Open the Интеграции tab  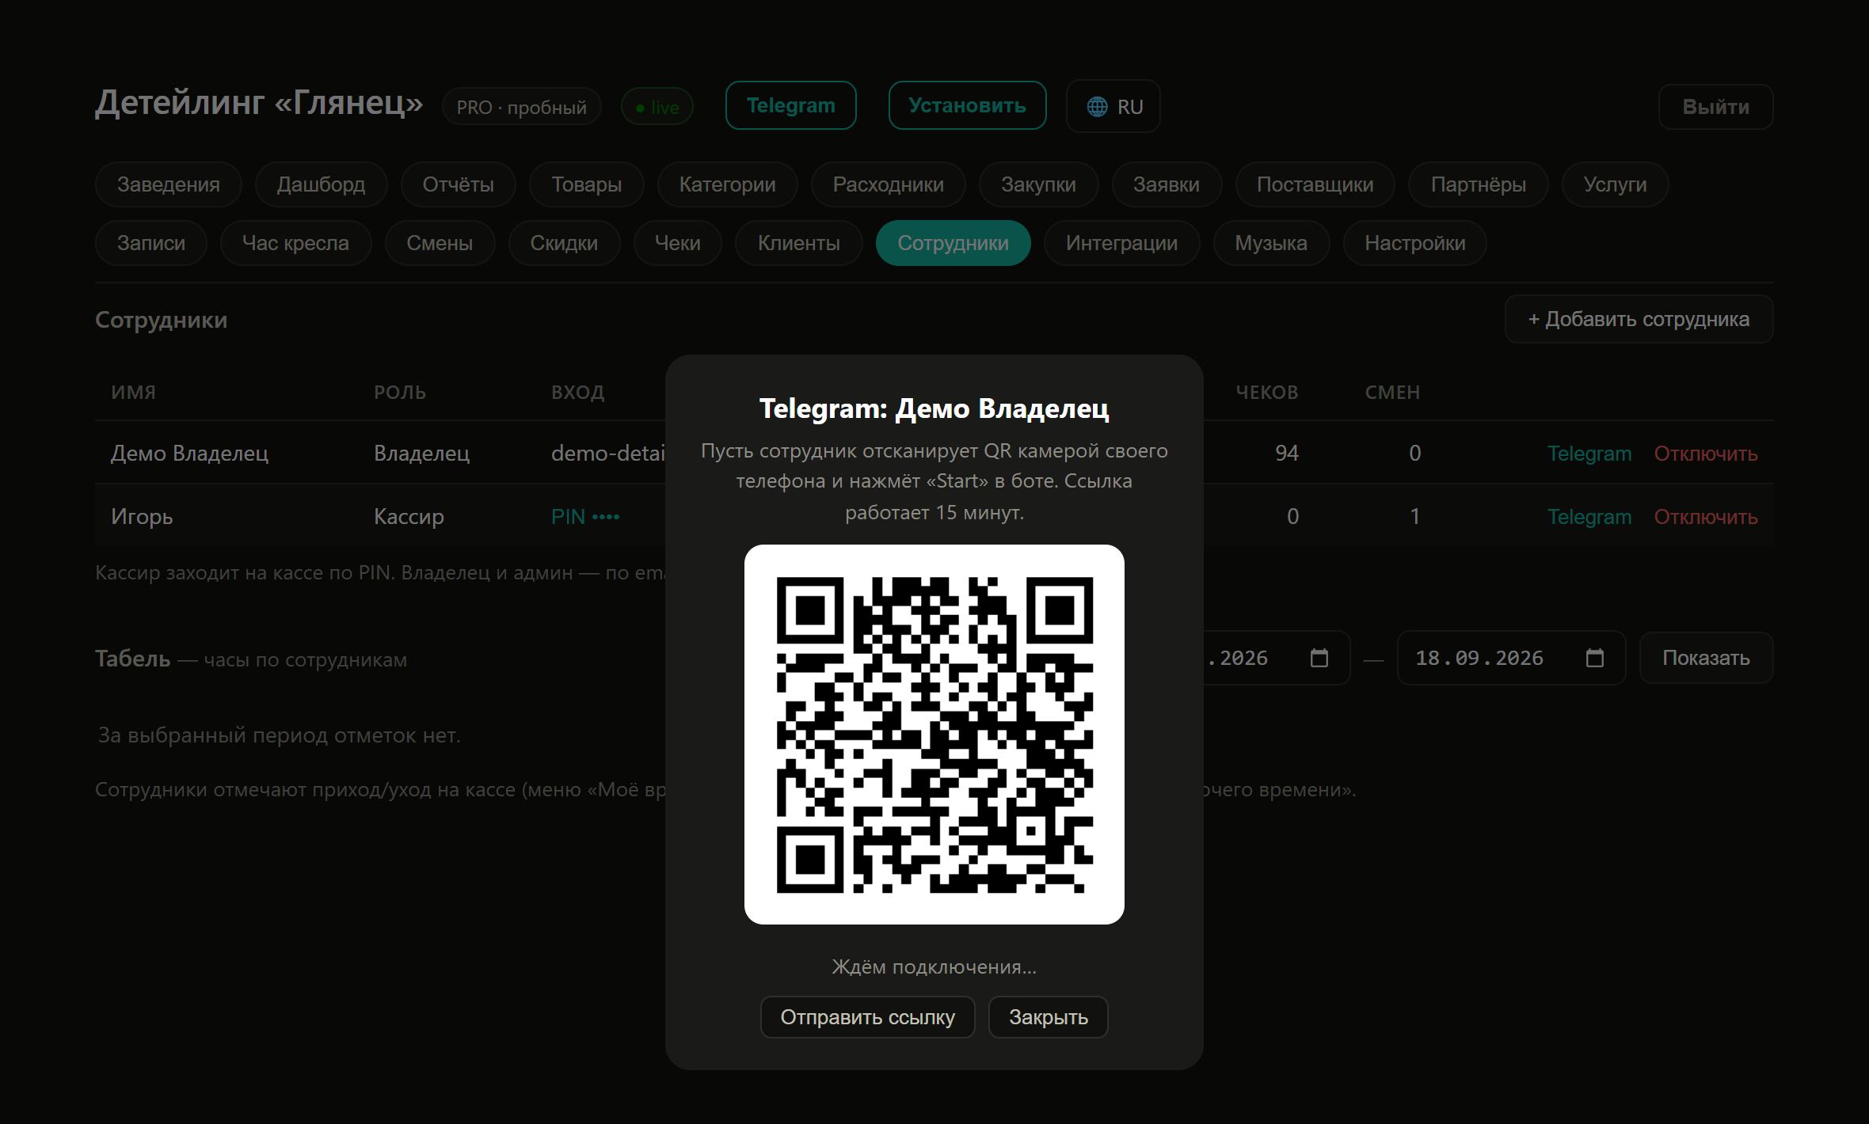(x=1122, y=243)
